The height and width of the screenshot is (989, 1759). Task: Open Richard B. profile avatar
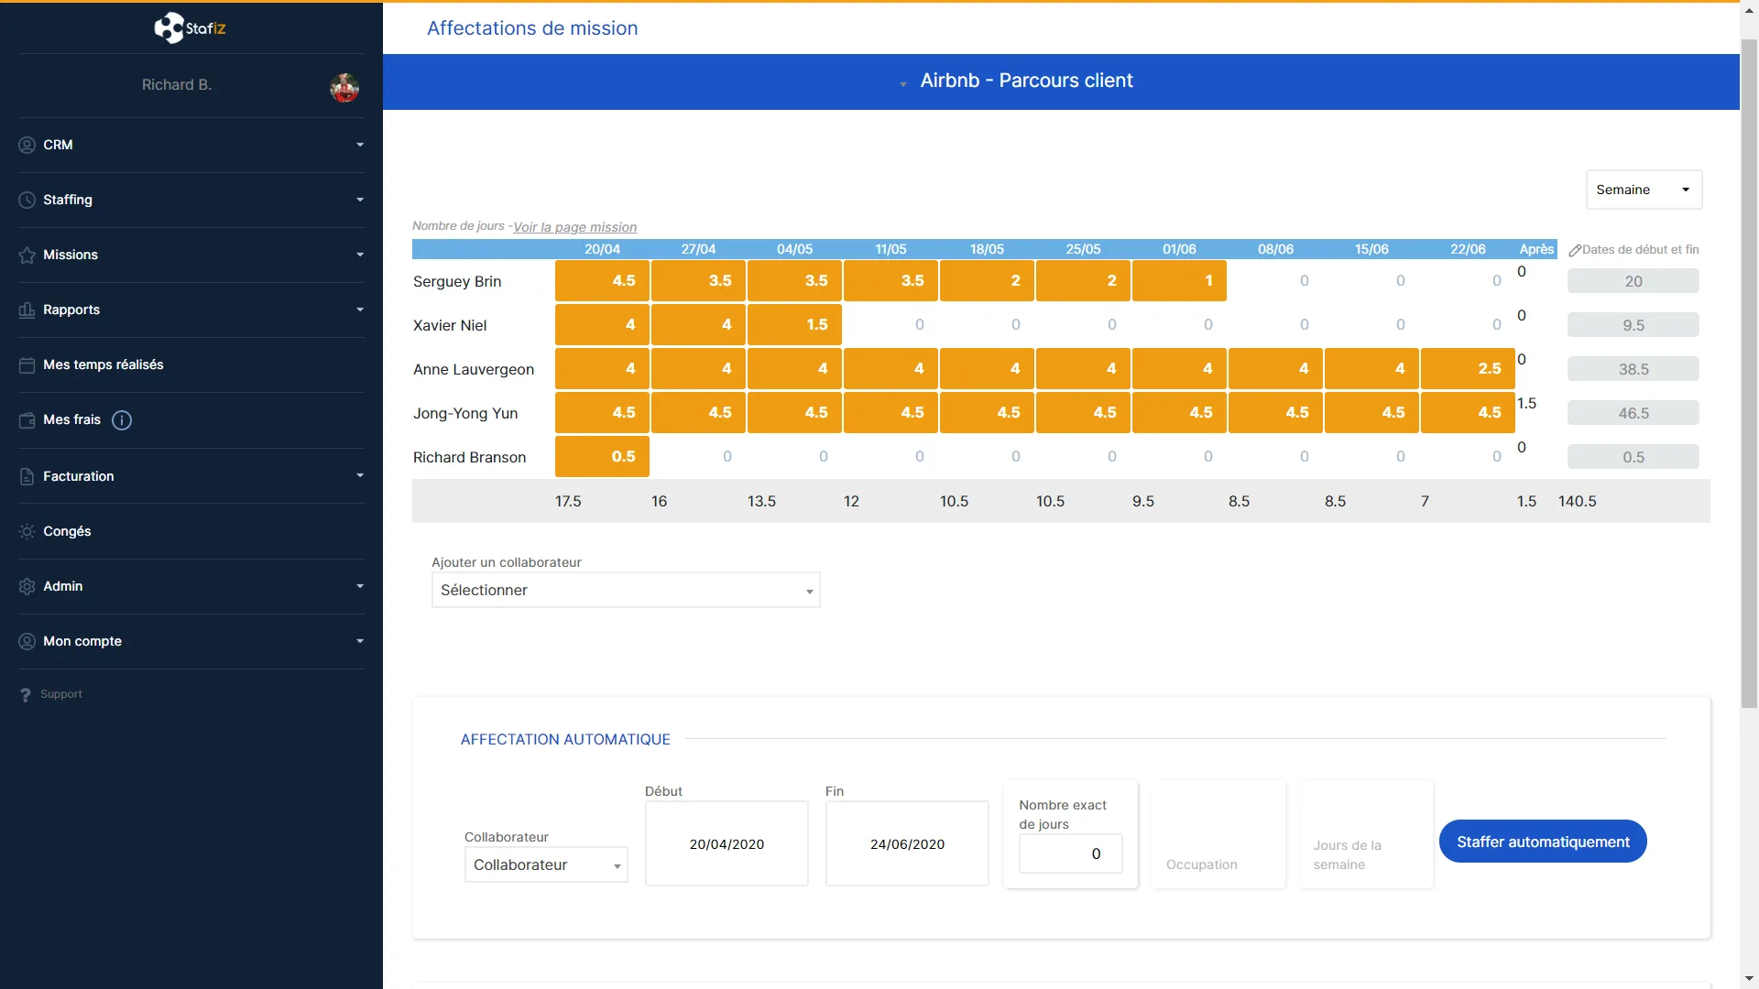point(344,87)
